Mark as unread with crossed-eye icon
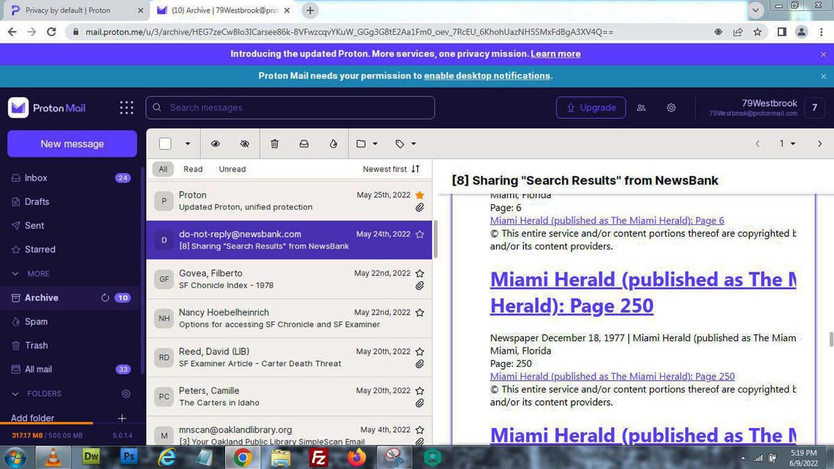Viewport: 834px width, 469px height. click(245, 144)
